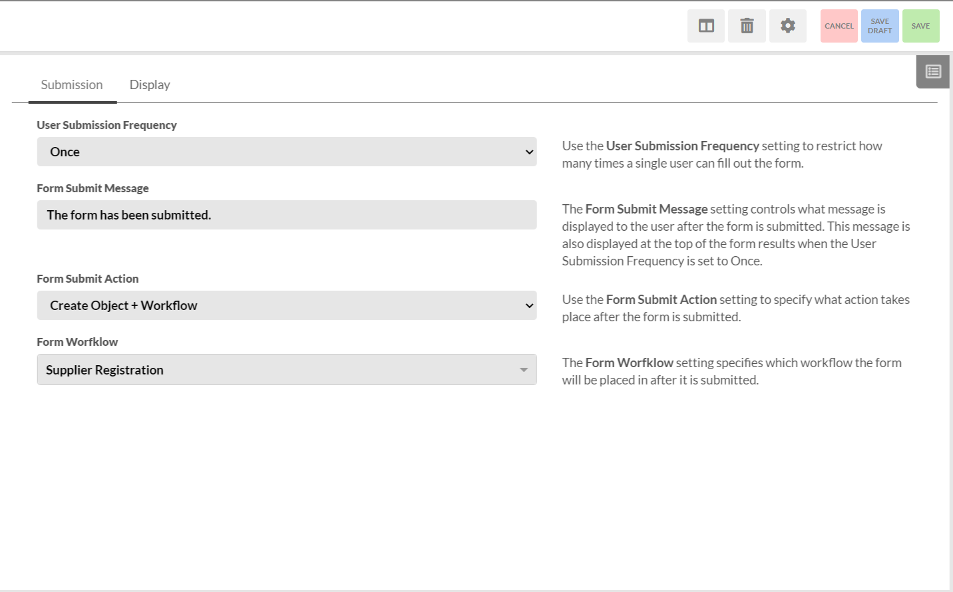Image resolution: width=953 pixels, height=592 pixels.
Task: Select the Submission tab
Action: click(x=72, y=84)
